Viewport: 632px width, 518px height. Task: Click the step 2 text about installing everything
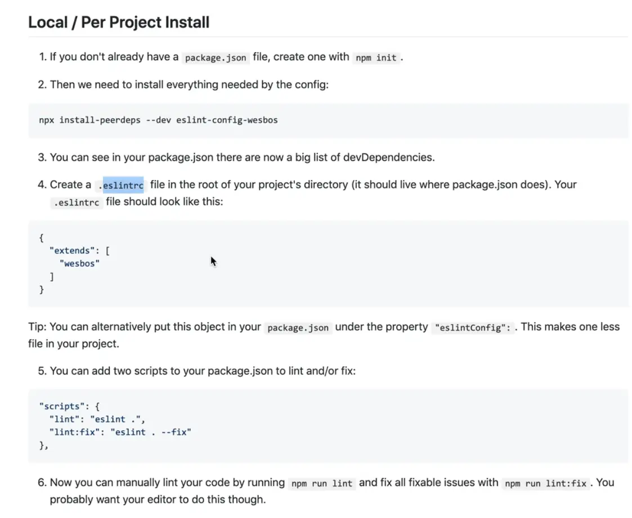click(x=189, y=85)
